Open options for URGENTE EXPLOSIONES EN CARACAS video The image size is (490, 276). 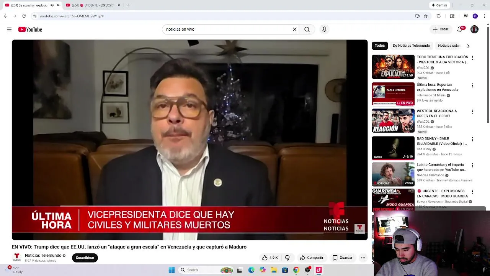coord(472,191)
